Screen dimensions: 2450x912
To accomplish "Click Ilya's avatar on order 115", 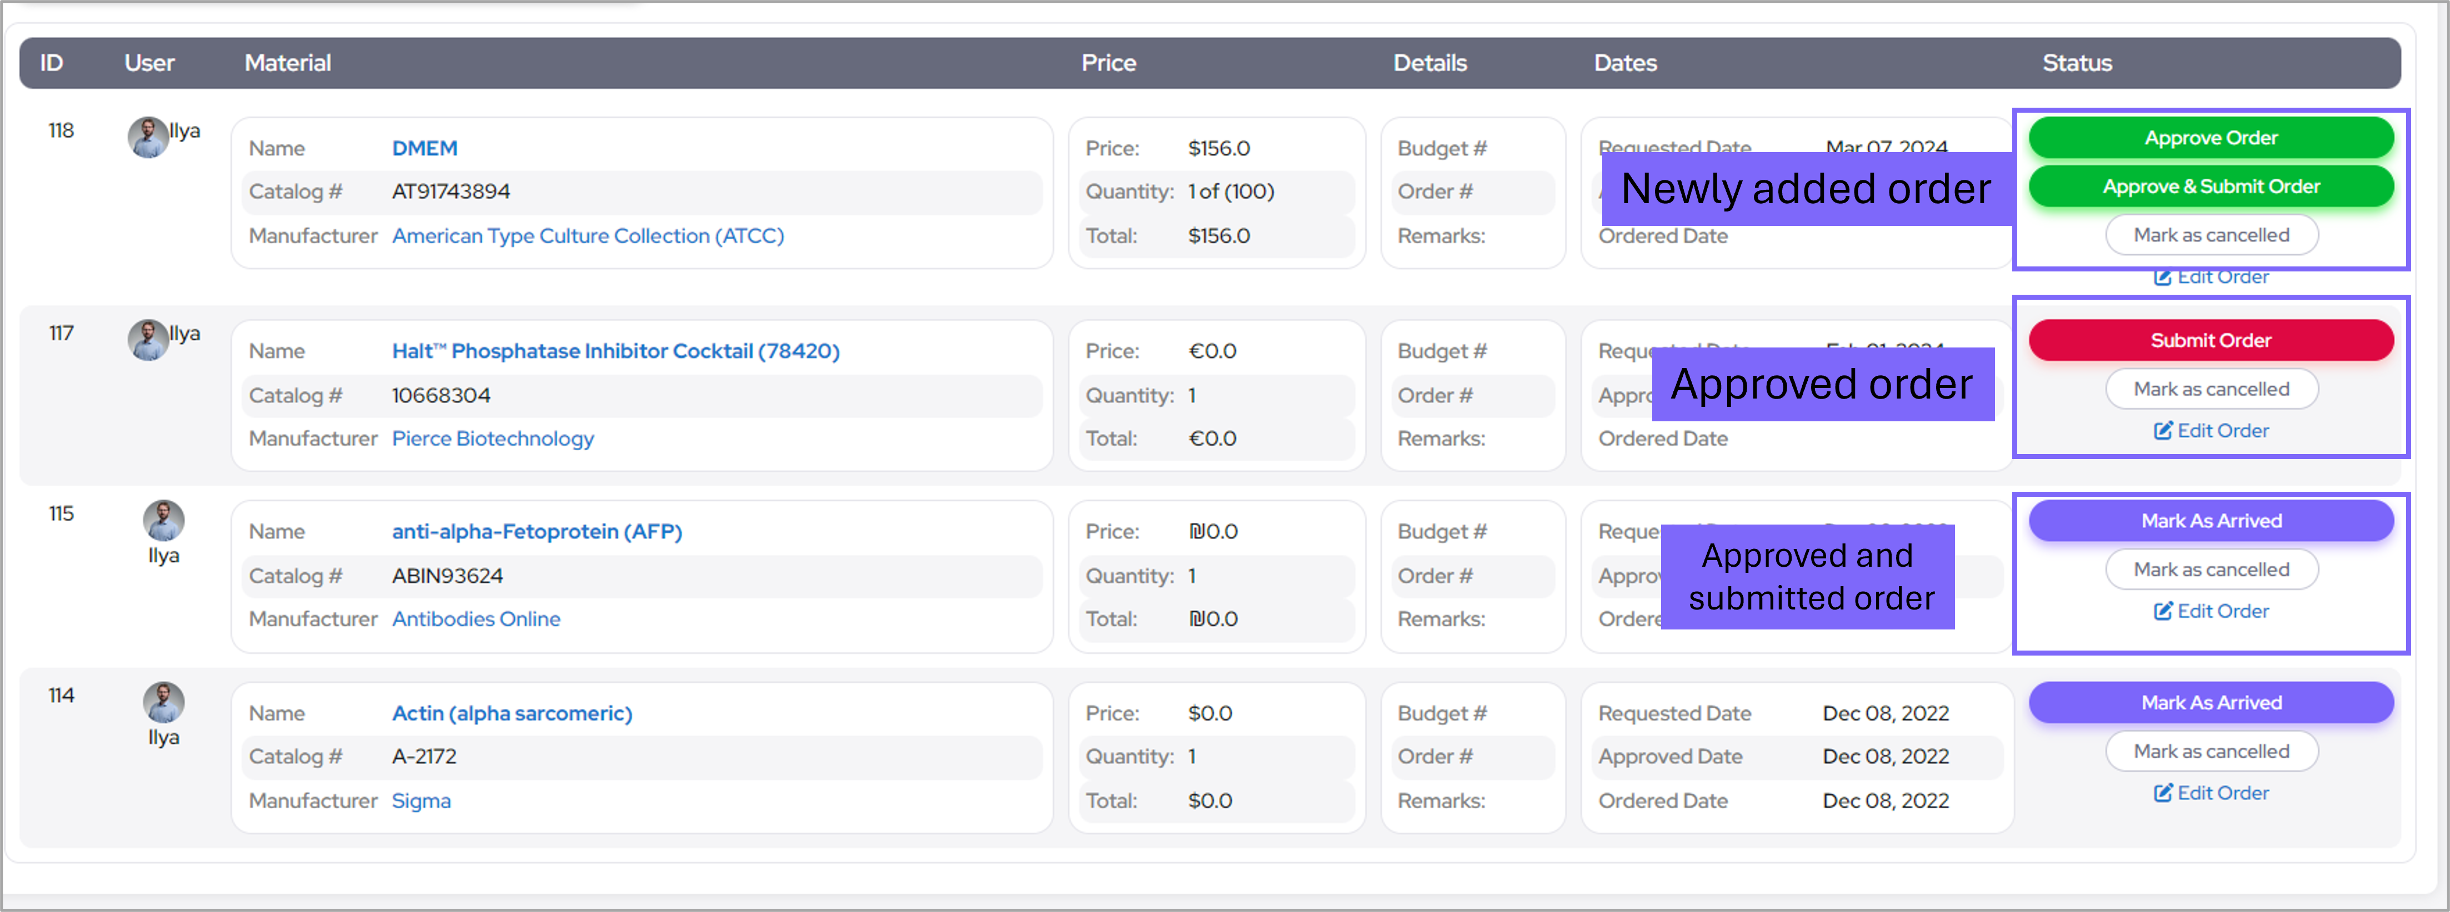I will point(163,521).
